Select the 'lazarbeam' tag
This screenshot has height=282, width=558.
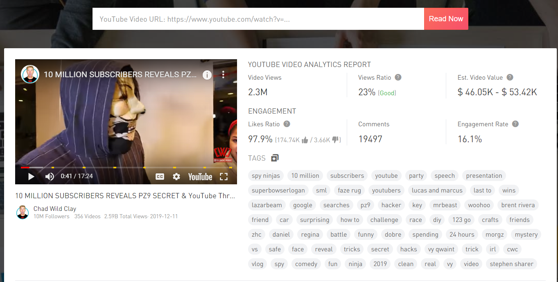point(267,205)
